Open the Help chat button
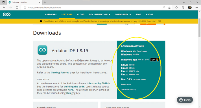 [185, 100]
